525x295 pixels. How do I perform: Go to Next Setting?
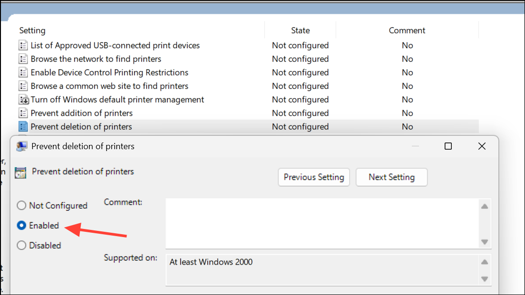click(391, 177)
